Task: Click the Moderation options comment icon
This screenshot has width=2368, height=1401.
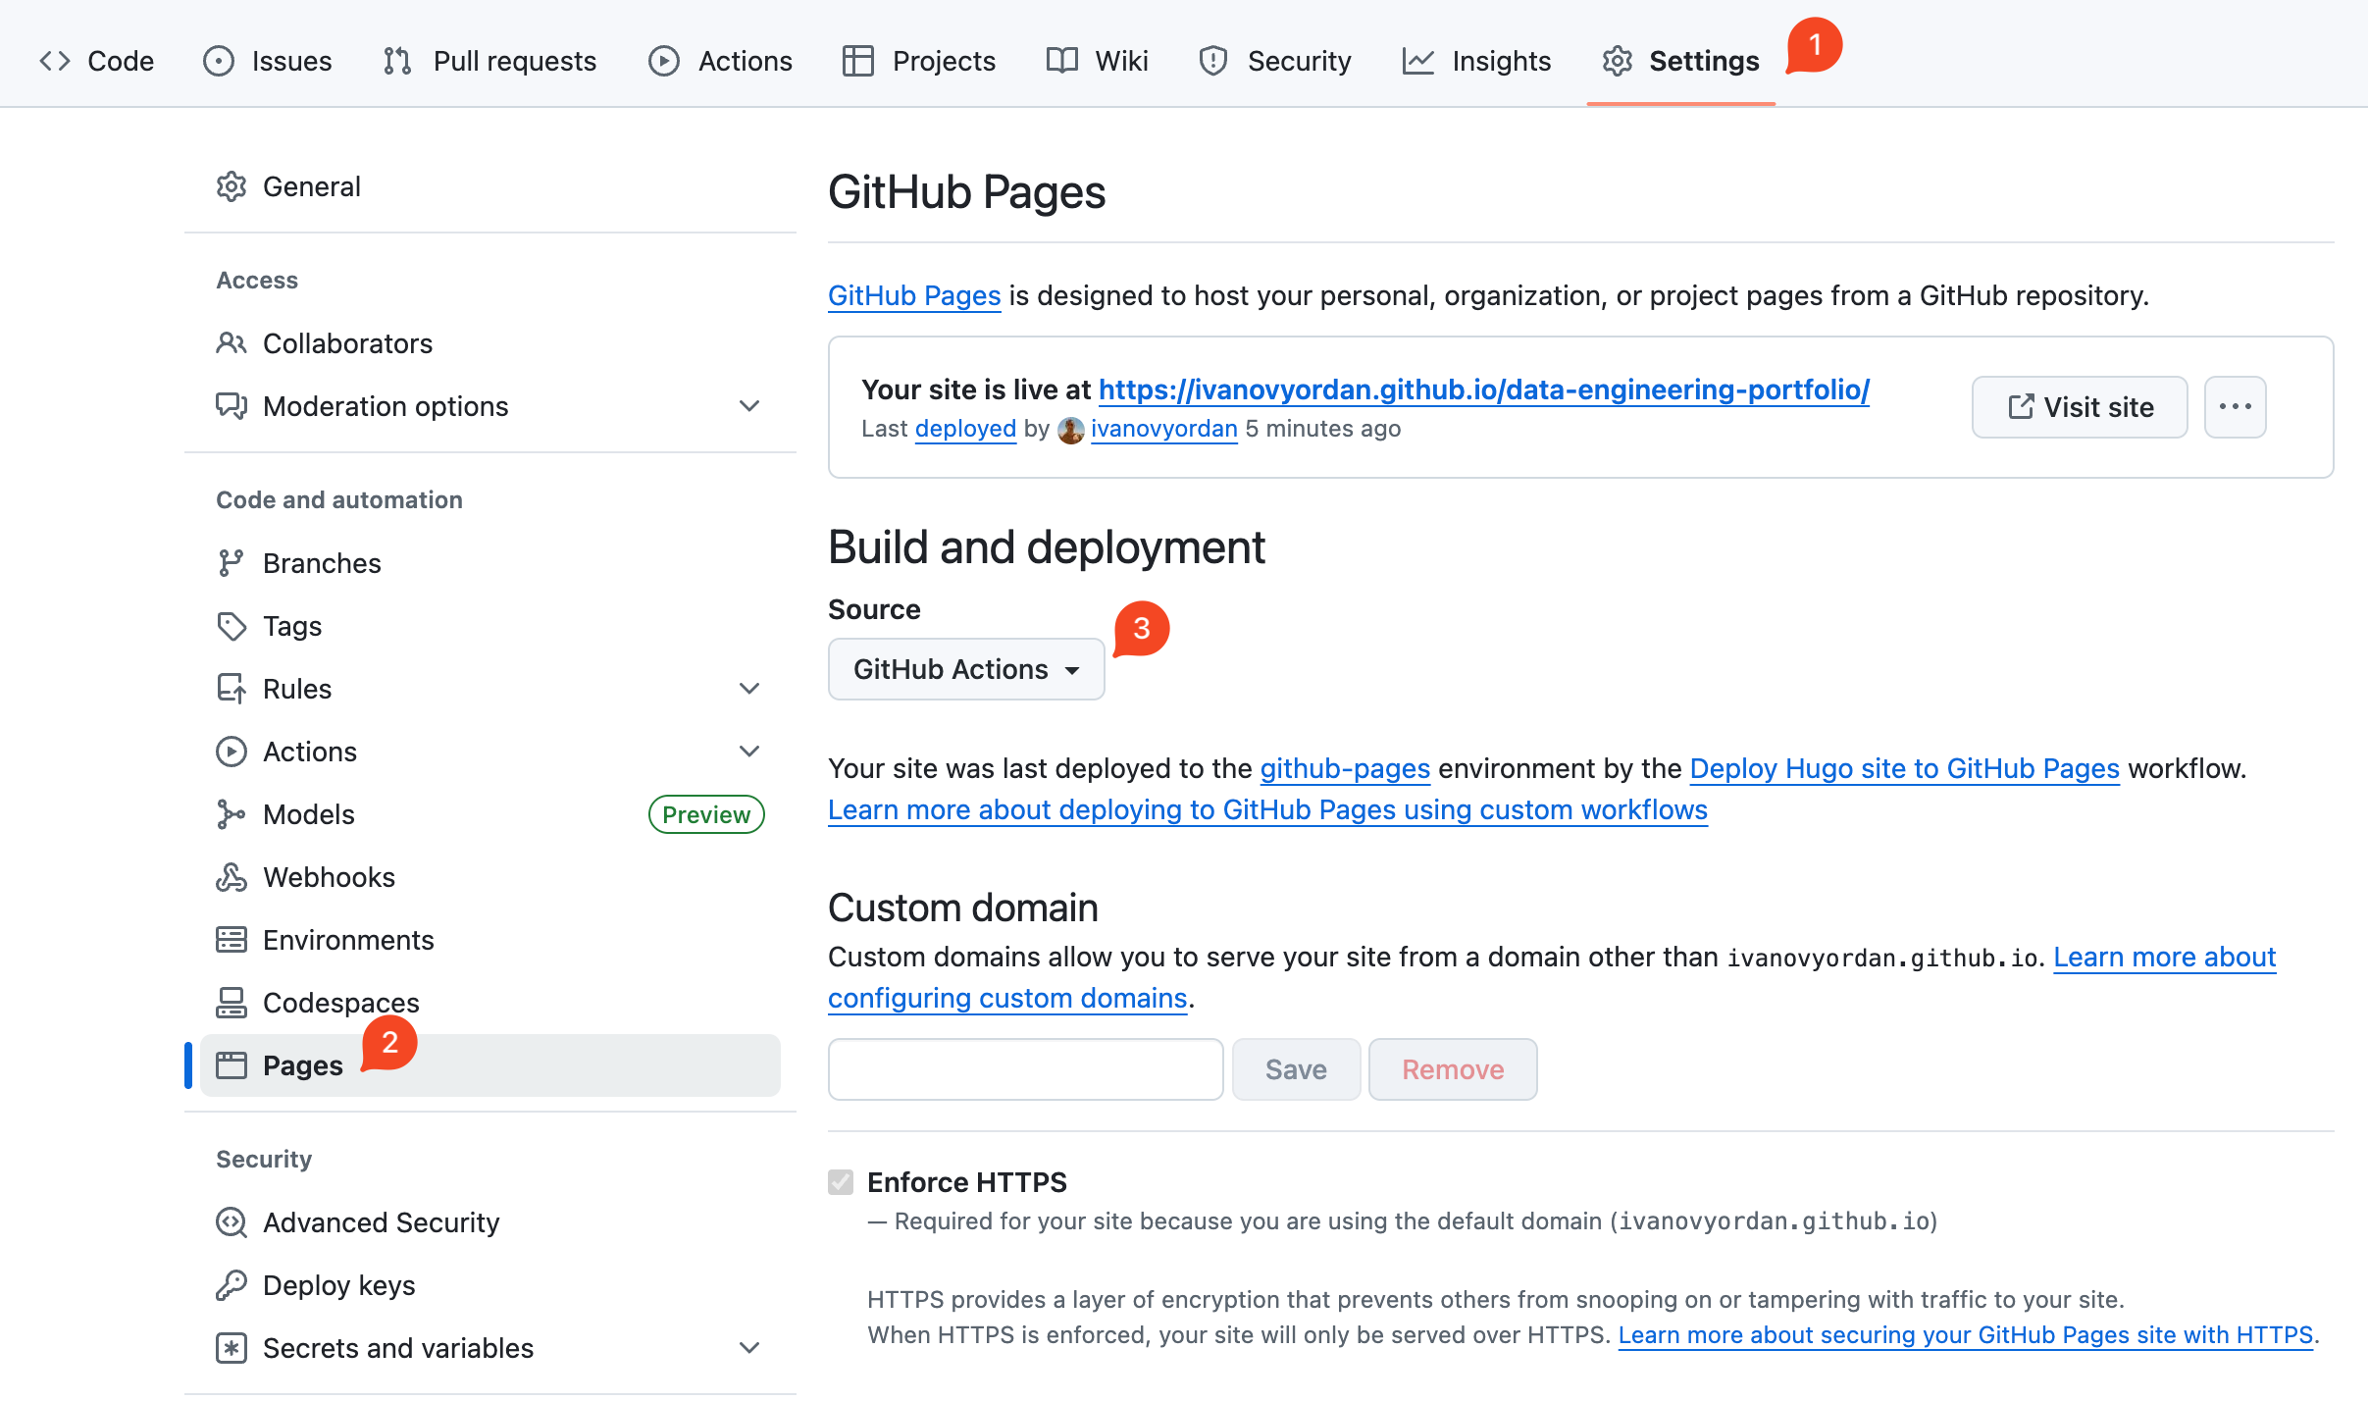Action: coord(232,406)
